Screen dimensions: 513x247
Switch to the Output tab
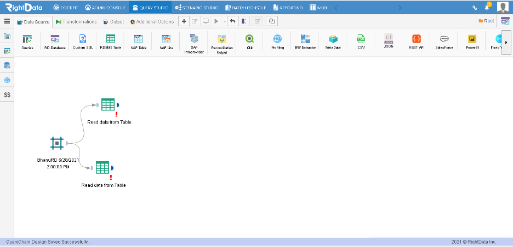[x=113, y=21]
